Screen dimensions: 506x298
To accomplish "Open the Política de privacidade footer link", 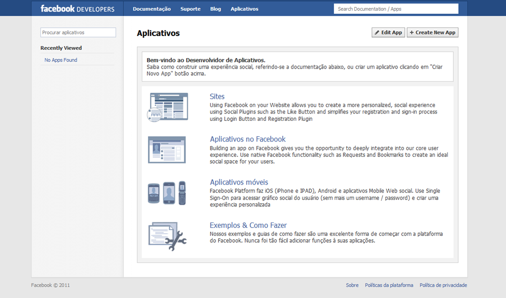I will click(443, 285).
